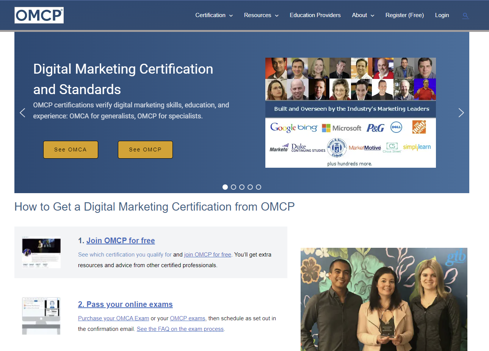Screen dimensions: 489x351
Task: Select the Microsoft logo
Action: click(x=342, y=127)
